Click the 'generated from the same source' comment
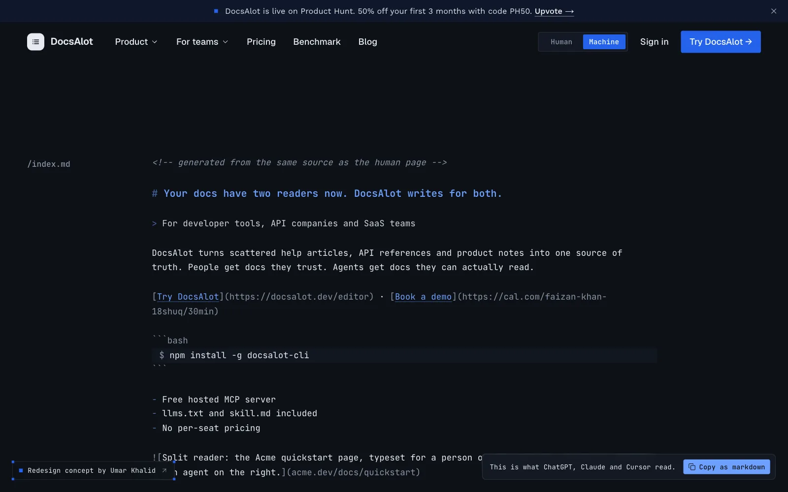The height and width of the screenshot is (492, 788). [299, 162]
